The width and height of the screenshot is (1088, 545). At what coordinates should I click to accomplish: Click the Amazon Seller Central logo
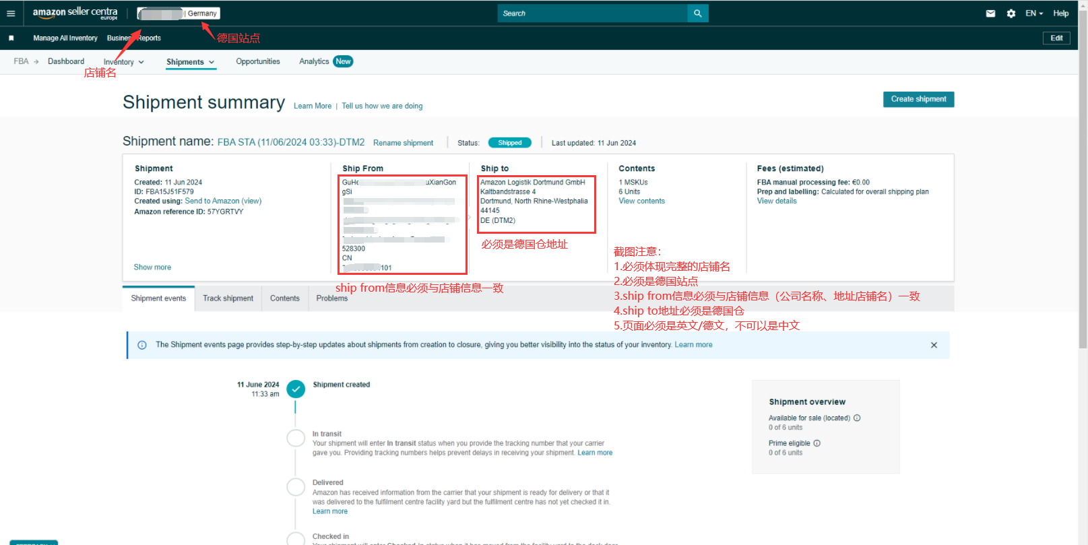point(75,13)
